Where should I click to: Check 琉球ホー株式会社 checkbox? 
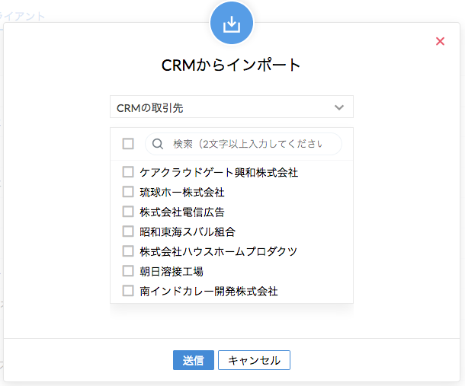tap(128, 193)
